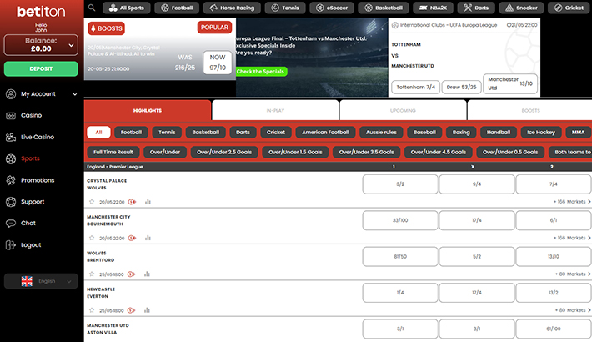Click the betiton logo

click(x=41, y=12)
